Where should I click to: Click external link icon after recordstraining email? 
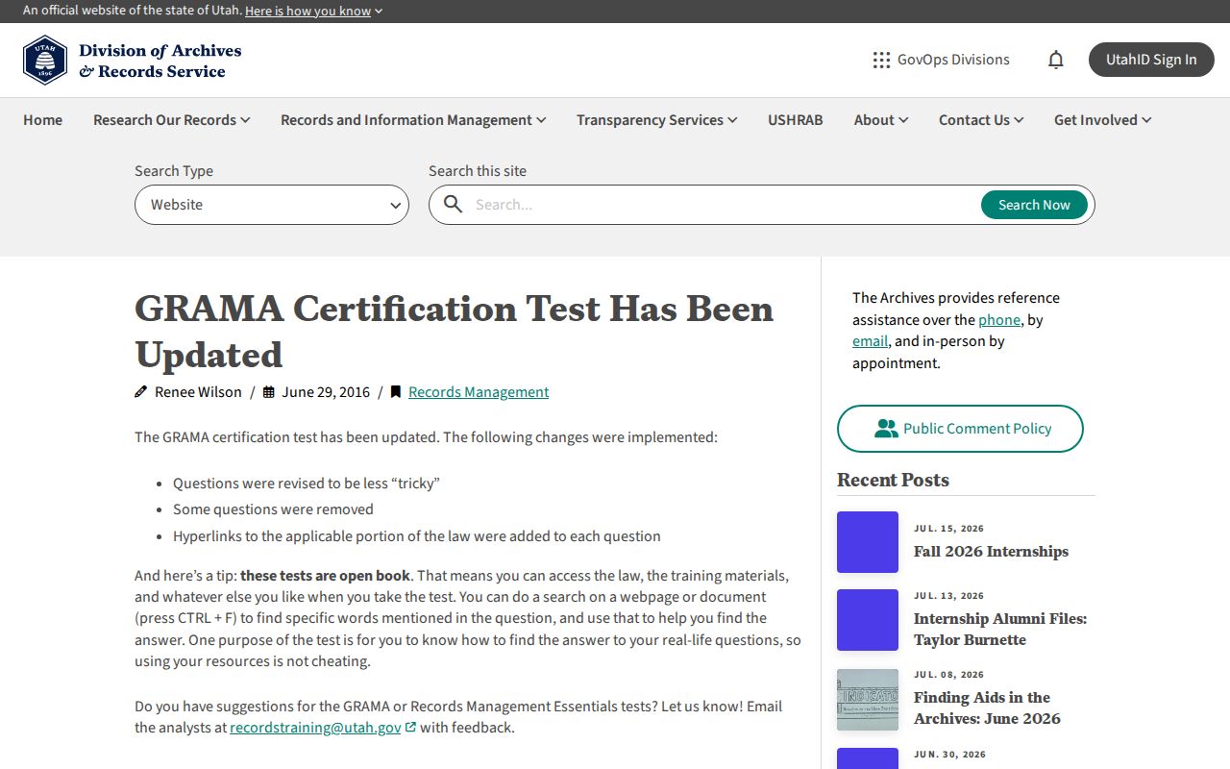410,728
